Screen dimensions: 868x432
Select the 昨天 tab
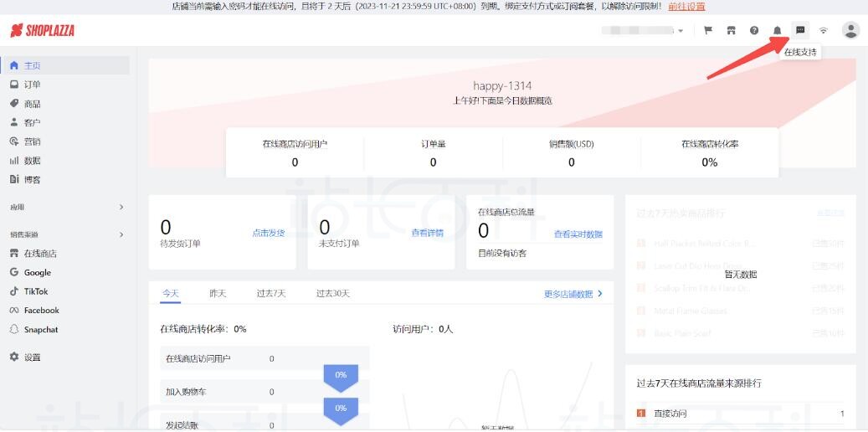218,294
